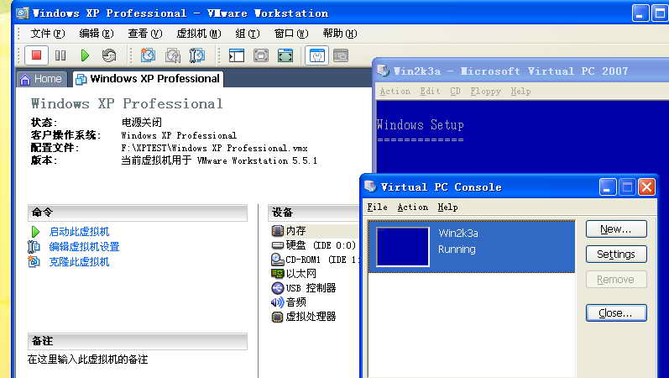Image resolution: width=669 pixels, height=378 pixels.
Task: Click the red Power Off toolbar button
Action: click(x=36, y=55)
